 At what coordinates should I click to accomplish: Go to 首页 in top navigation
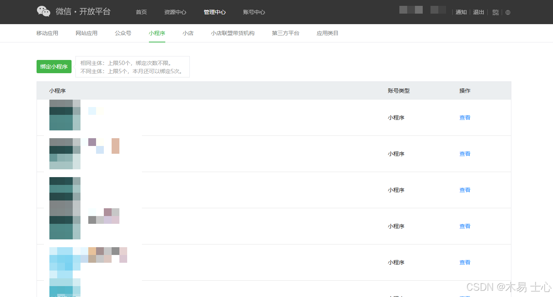coord(141,12)
